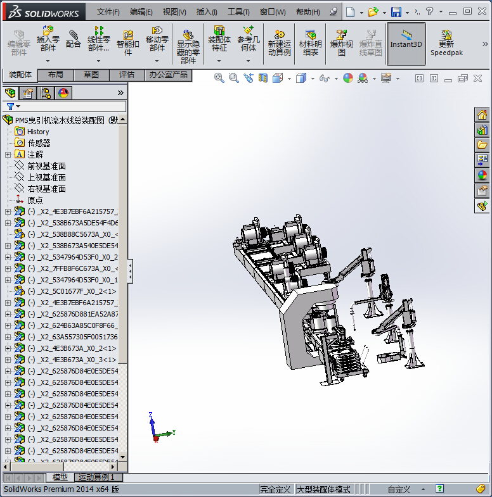The image size is (492, 497).
Task: Open View Orientation icon
Action: (x=278, y=78)
